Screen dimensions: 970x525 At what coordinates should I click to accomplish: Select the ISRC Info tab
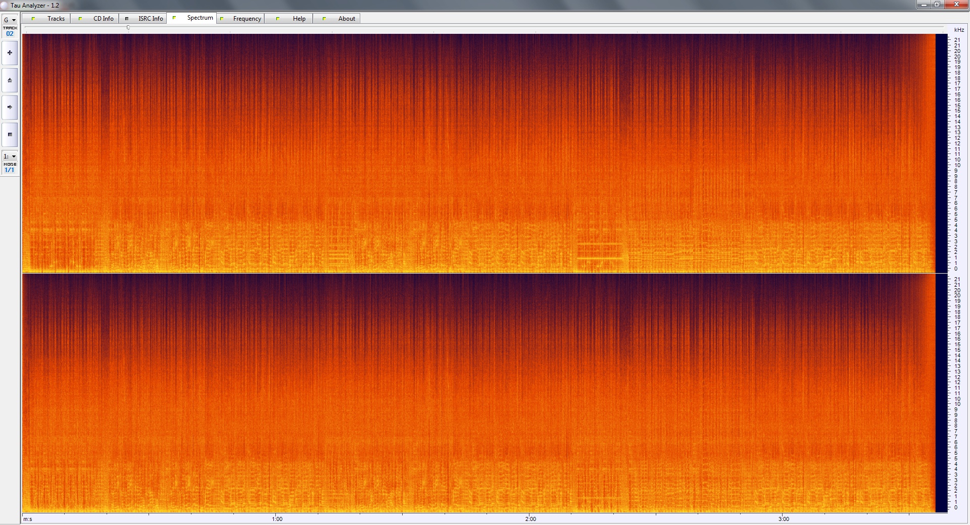(145, 19)
